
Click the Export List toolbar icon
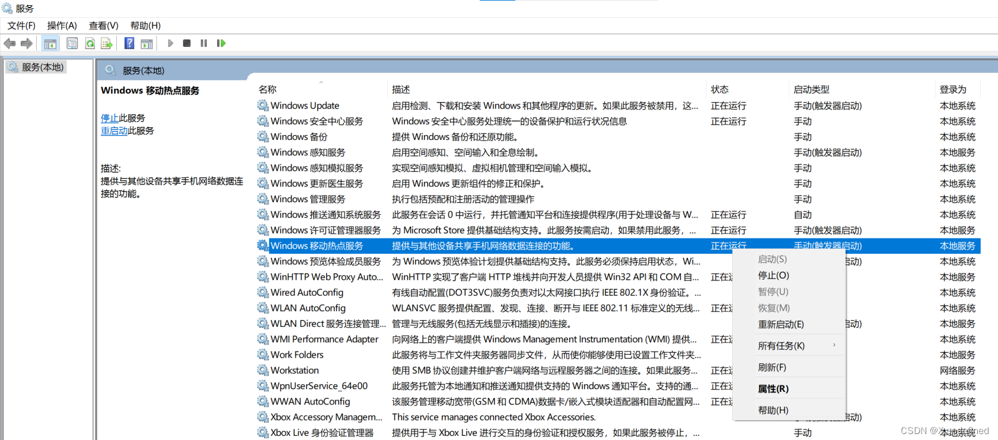107,43
